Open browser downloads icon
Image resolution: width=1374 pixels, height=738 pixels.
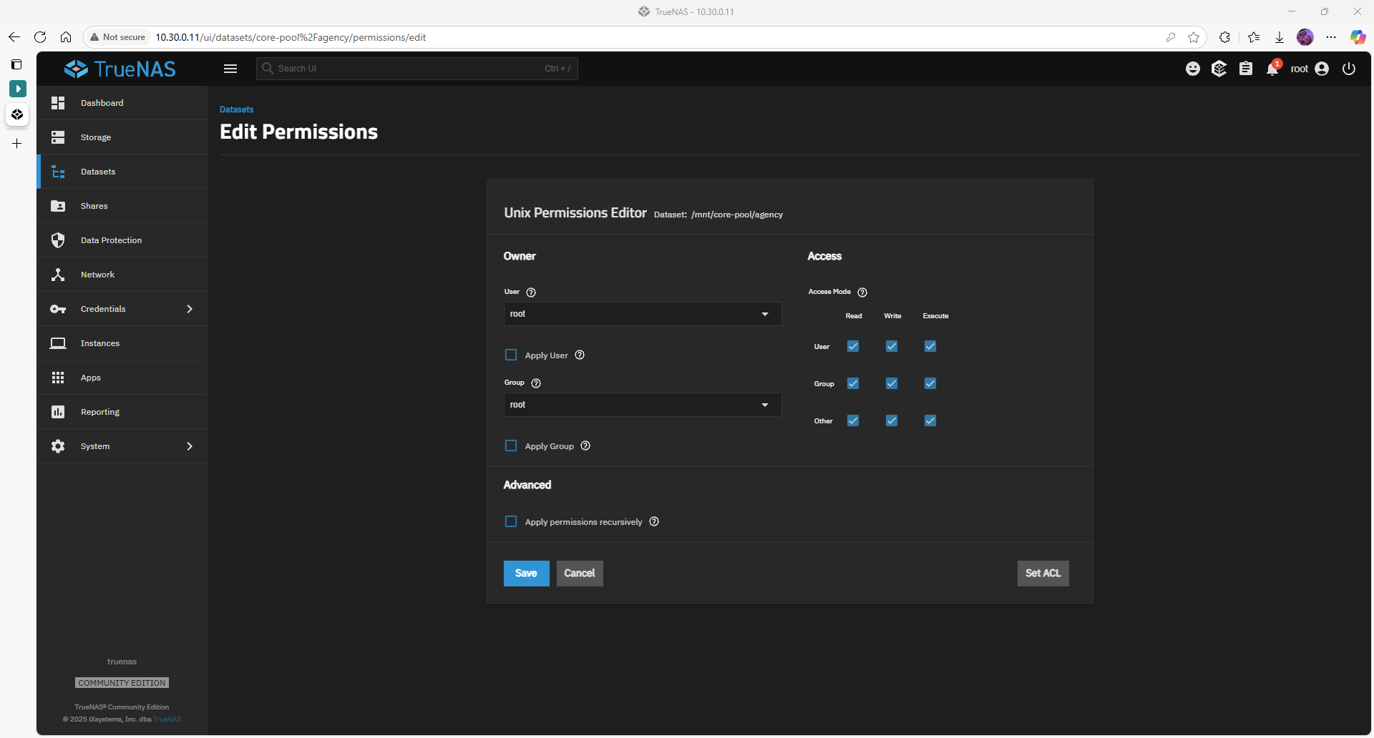(x=1280, y=37)
